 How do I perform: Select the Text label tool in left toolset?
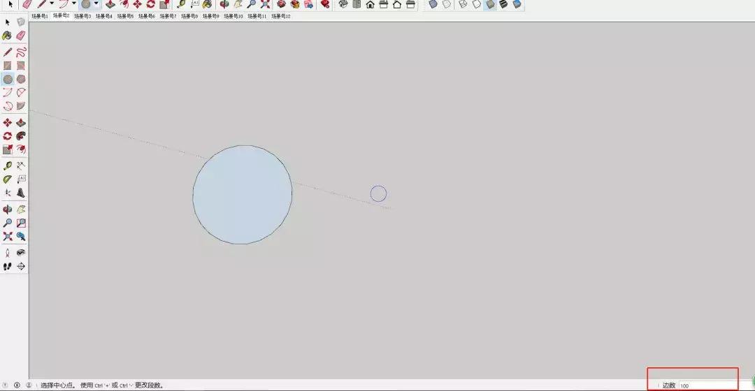tap(21, 179)
